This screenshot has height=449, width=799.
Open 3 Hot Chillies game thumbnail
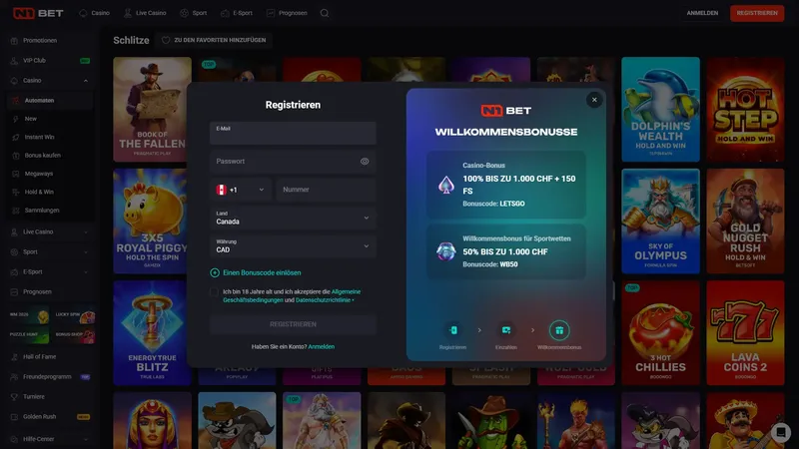[x=660, y=333]
